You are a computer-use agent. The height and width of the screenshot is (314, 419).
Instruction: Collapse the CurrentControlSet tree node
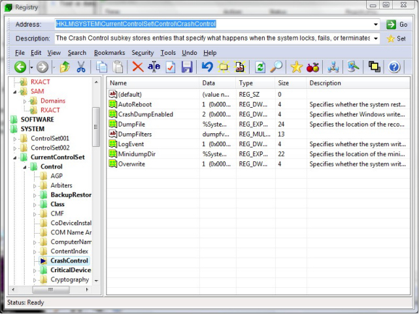[15, 158]
